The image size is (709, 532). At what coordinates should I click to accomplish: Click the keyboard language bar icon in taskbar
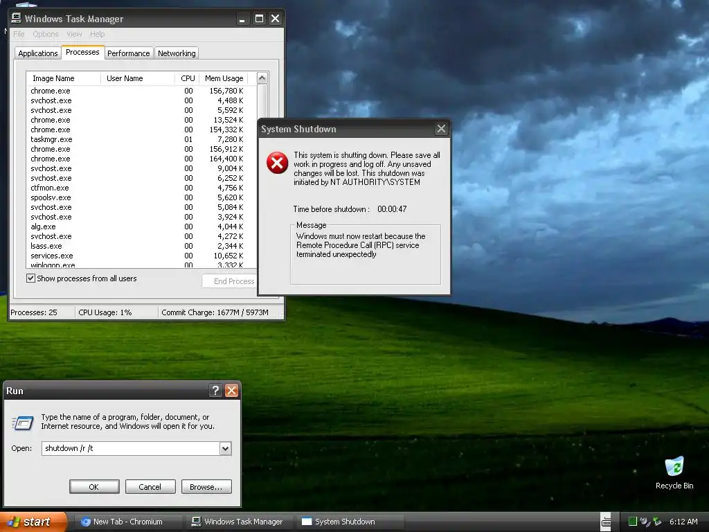click(x=606, y=522)
